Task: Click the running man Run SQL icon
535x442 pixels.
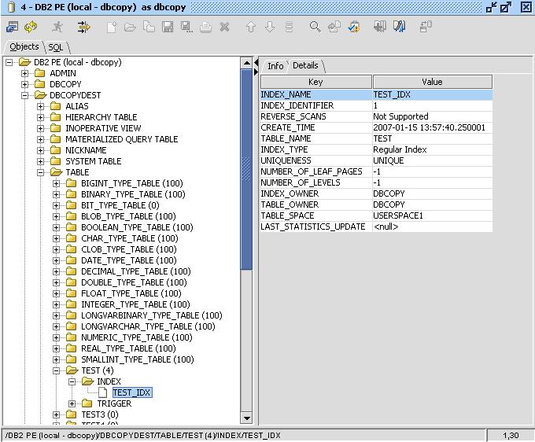Action: coord(57,27)
